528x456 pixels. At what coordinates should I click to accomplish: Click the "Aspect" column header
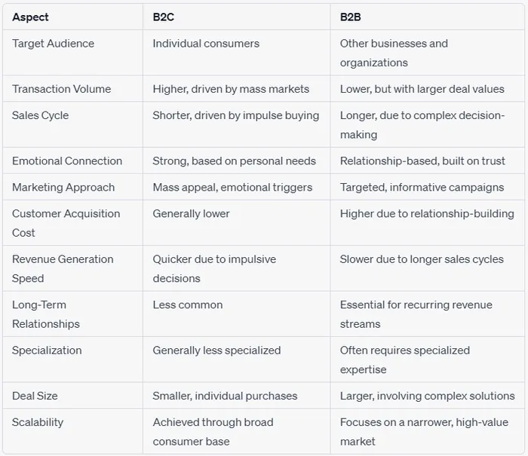(x=30, y=17)
